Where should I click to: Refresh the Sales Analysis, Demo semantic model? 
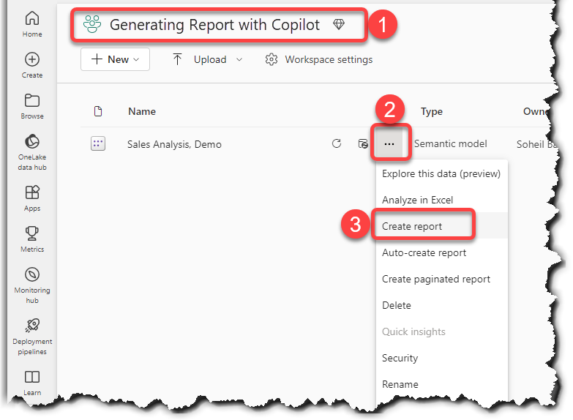click(x=337, y=144)
